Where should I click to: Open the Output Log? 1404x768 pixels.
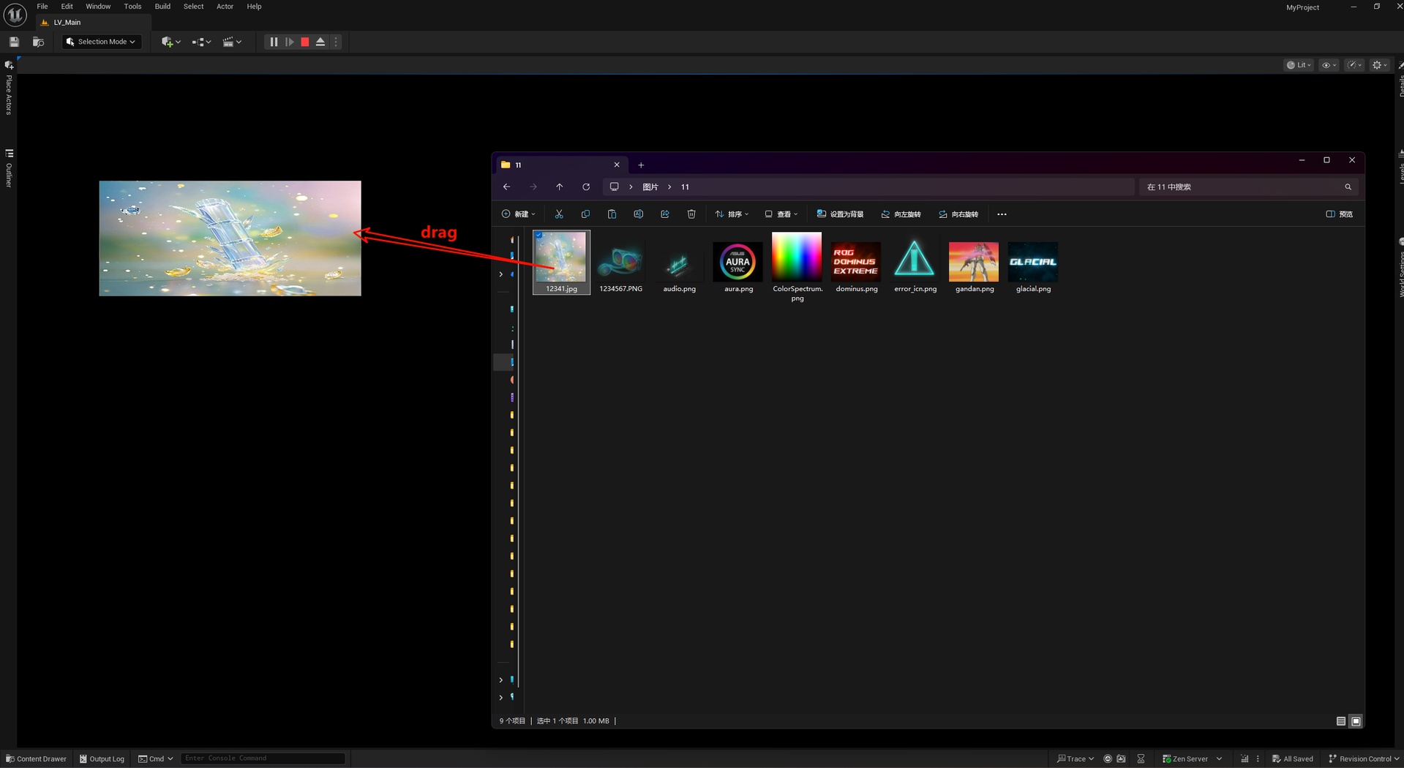coord(102,758)
